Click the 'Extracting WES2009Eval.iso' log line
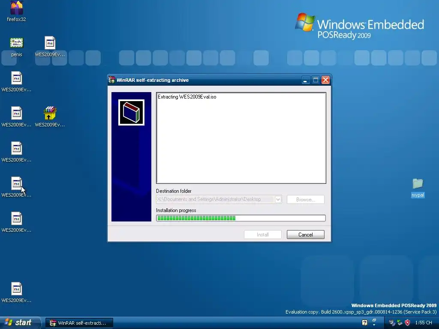The image size is (439, 329). [x=187, y=97]
